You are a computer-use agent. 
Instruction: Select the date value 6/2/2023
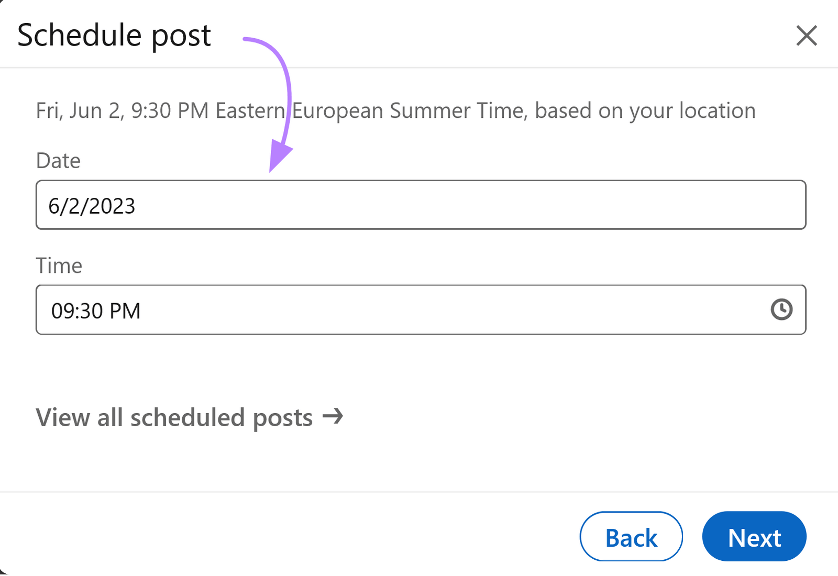tap(93, 206)
